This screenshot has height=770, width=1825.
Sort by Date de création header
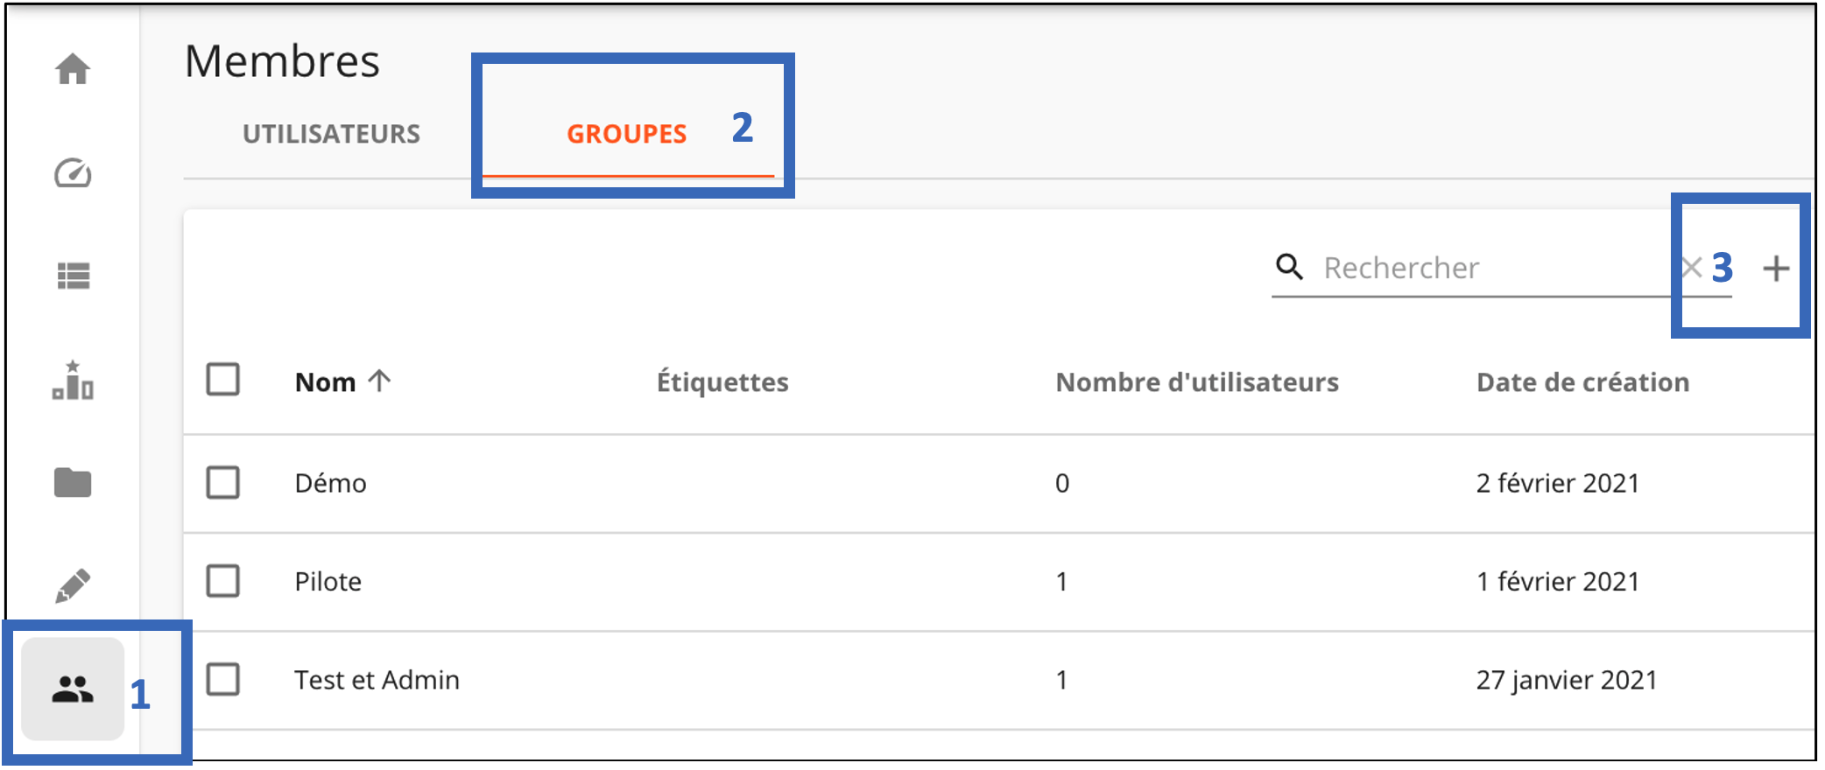[x=1582, y=382]
